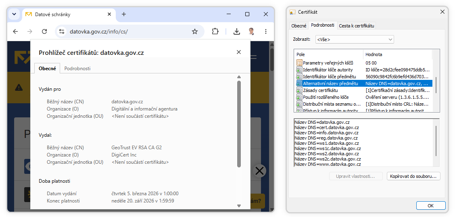Click the DigiCert Inc issuer organization
The height and width of the screenshot is (217, 455).
coord(124,155)
